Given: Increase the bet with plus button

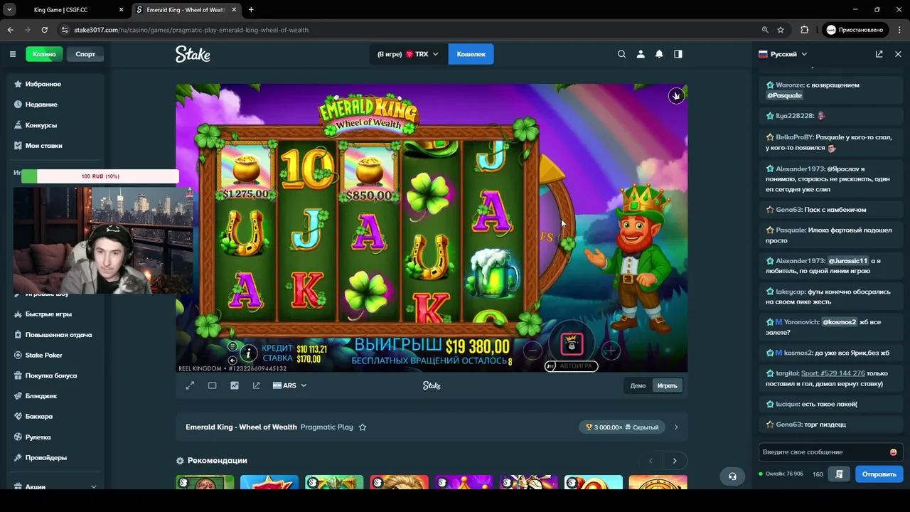Looking at the screenshot, I should point(611,349).
